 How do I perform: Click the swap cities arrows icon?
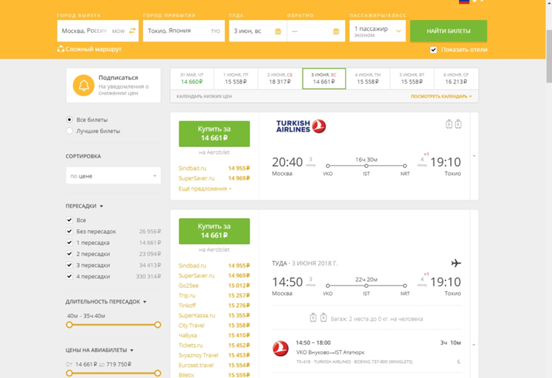(x=132, y=31)
